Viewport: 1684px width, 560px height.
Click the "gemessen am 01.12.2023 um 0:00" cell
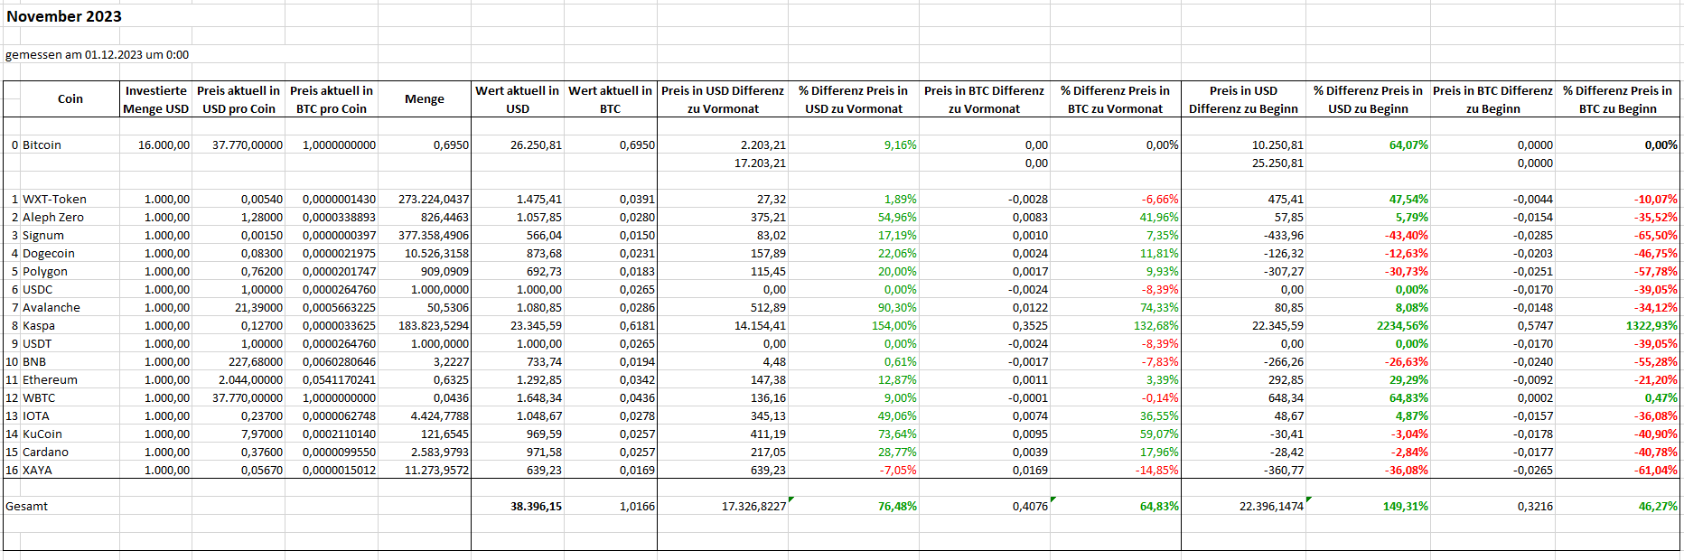97,54
